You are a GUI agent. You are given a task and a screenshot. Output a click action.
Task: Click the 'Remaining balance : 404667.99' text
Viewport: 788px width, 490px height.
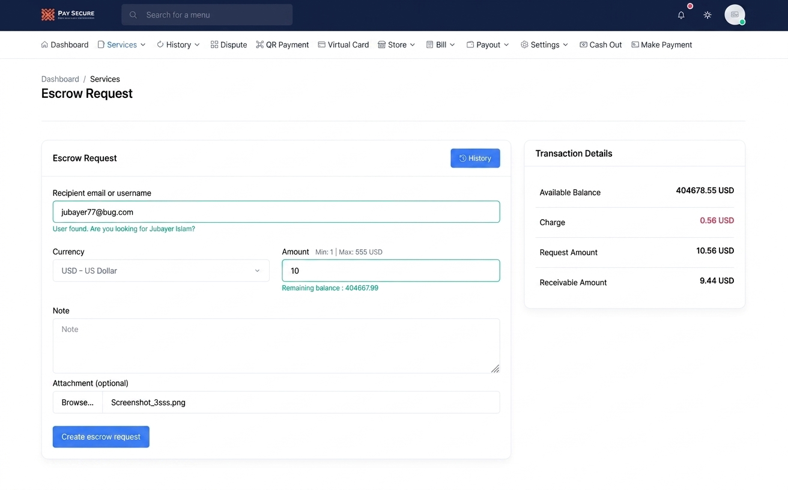pyautogui.click(x=330, y=288)
